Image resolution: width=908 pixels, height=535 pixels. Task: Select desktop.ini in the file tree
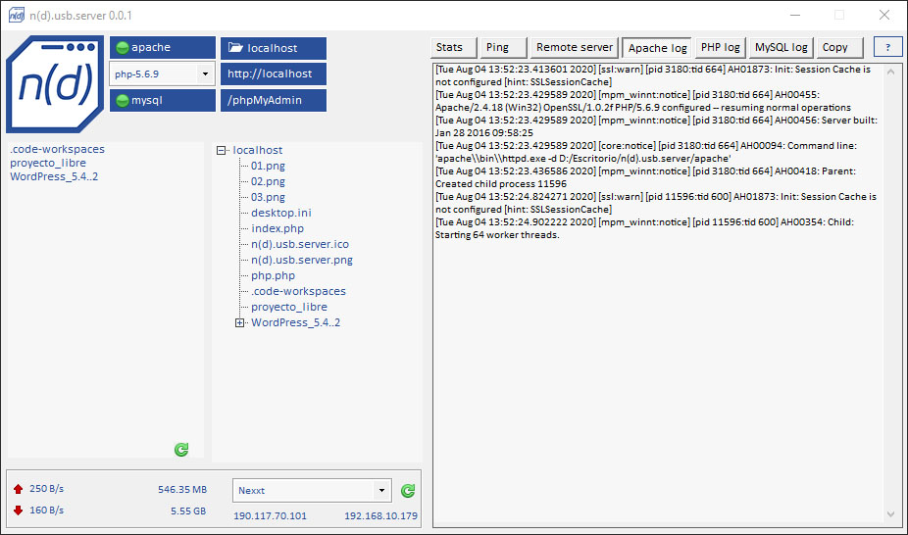point(280,213)
